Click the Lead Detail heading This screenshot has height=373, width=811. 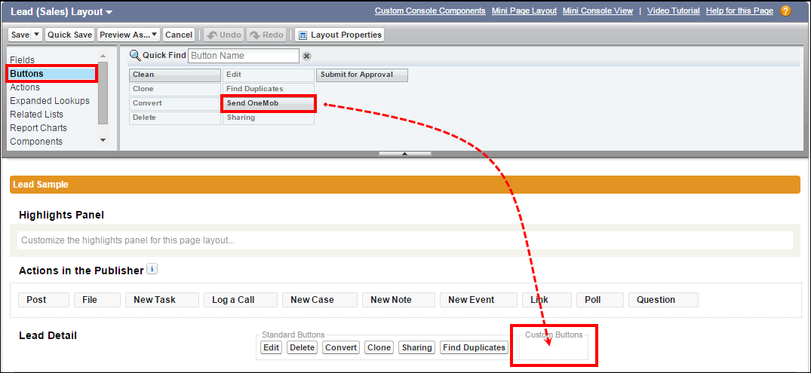(48, 336)
